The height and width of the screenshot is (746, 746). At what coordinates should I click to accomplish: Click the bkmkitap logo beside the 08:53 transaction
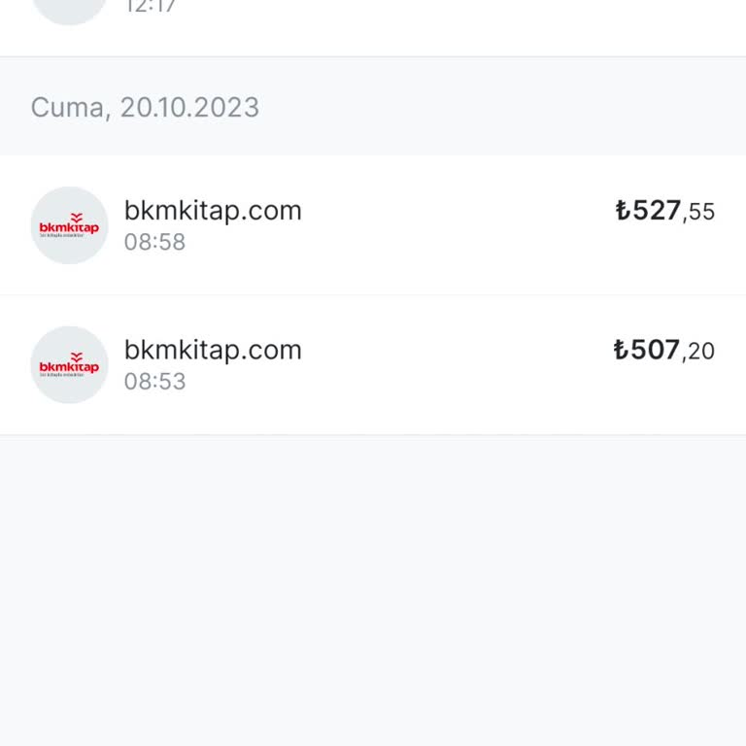coord(69,365)
